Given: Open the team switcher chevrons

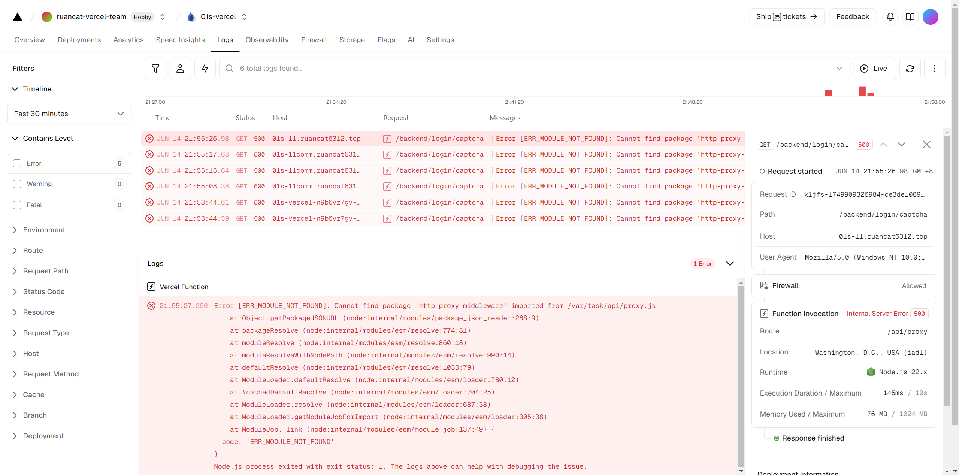Looking at the screenshot, I should click(x=163, y=17).
